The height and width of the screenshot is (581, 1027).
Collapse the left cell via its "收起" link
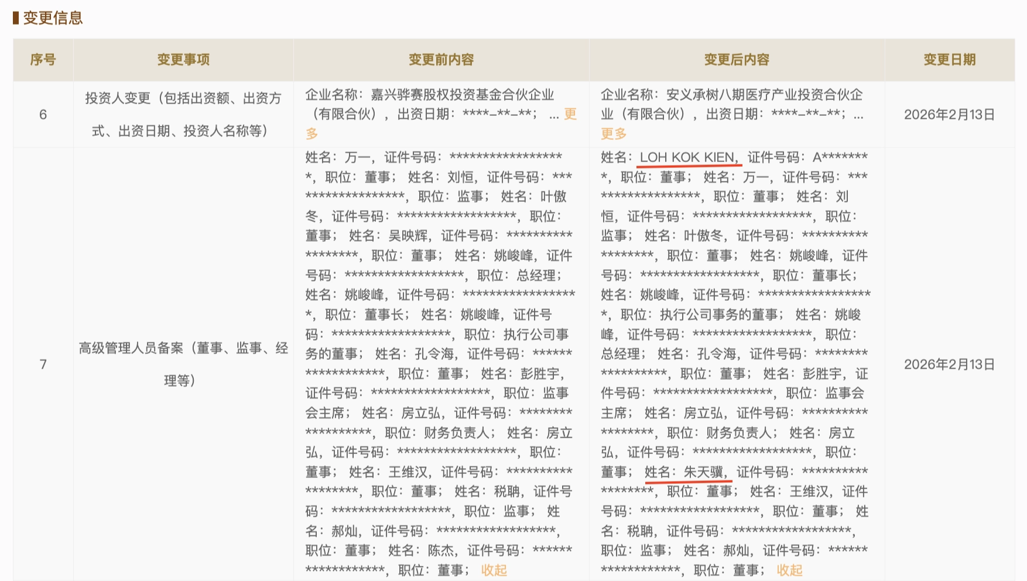[x=493, y=570]
